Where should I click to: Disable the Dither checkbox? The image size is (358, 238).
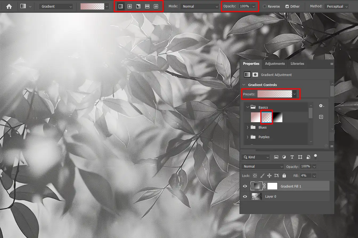[287, 6]
